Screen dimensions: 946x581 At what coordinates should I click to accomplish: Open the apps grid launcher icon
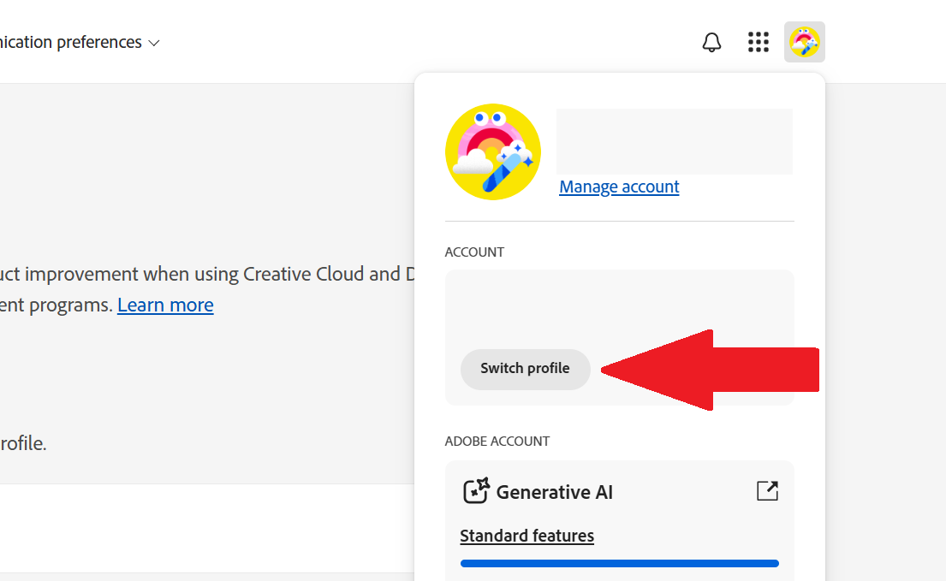pyautogui.click(x=759, y=42)
